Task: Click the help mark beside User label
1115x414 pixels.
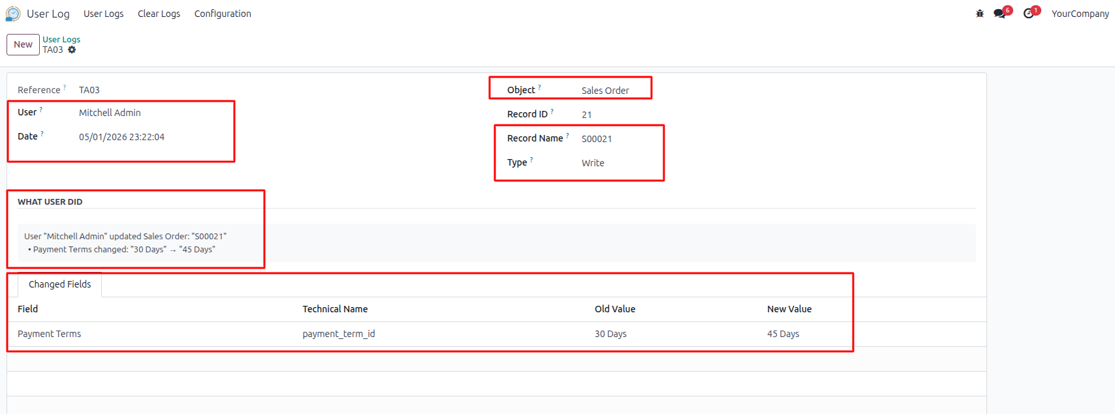Action: [x=41, y=110]
